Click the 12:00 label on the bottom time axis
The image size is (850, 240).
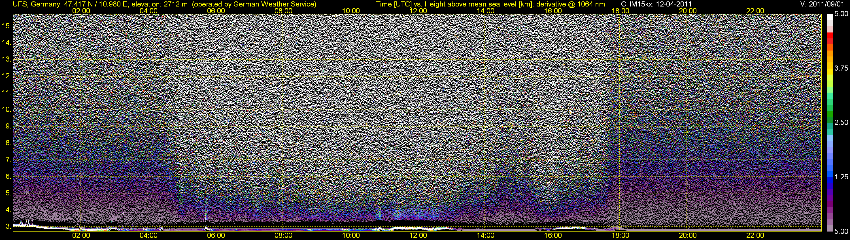[x=418, y=235]
